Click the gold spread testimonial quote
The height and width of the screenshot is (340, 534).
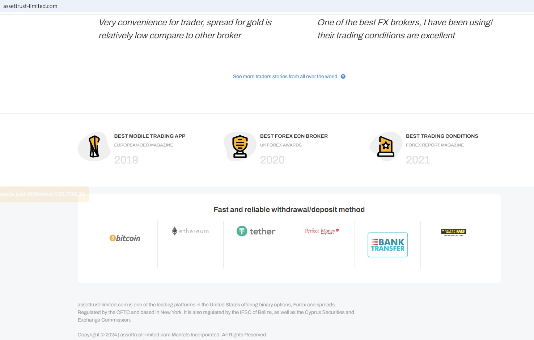tap(185, 29)
